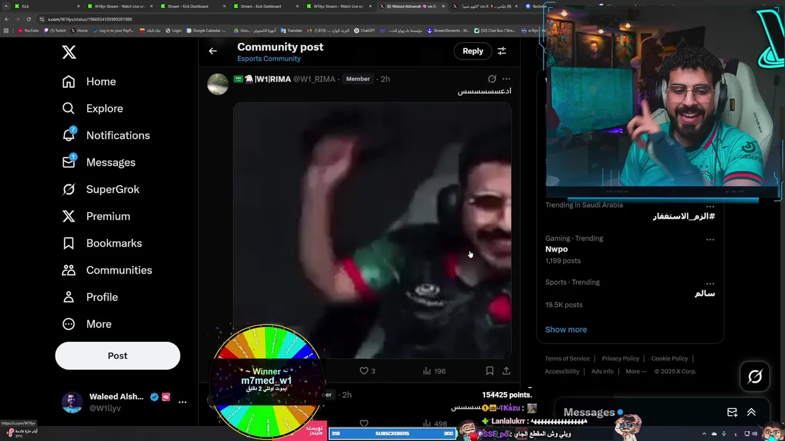Open the StreamElements bookmark
This screenshot has height=441, width=785.
tap(448, 30)
